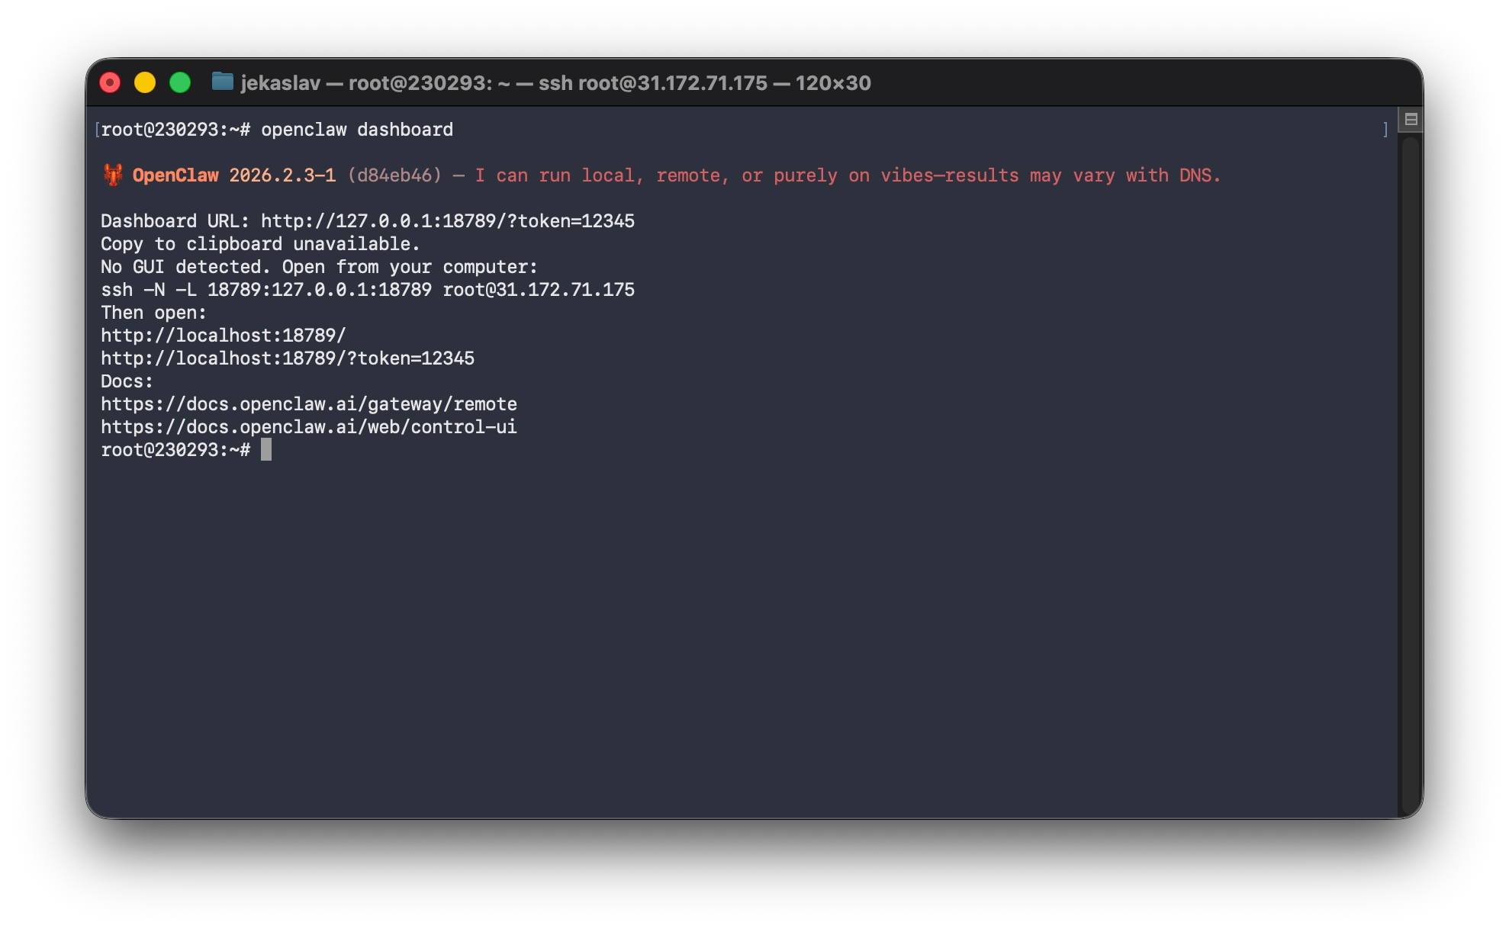The width and height of the screenshot is (1509, 932).
Task: Open the localhost link with token=12345
Action: point(287,358)
